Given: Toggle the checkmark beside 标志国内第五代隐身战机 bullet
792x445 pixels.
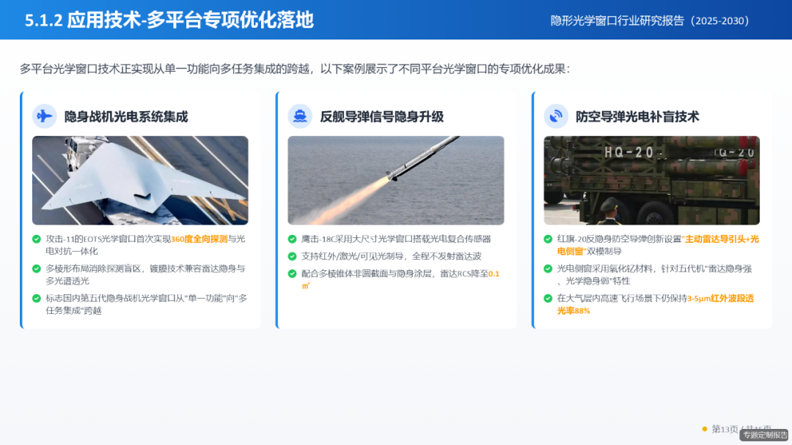Looking at the screenshot, I should (x=36, y=298).
